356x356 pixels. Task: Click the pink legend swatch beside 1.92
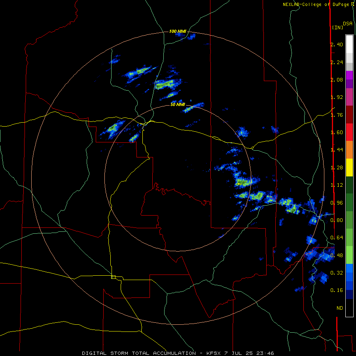click(x=349, y=97)
